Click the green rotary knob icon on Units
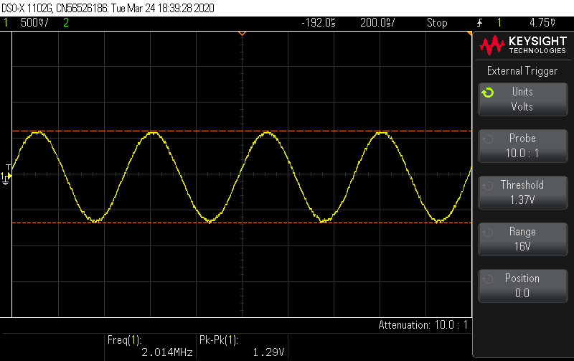Screen dimensions: 574x361 click(488, 93)
